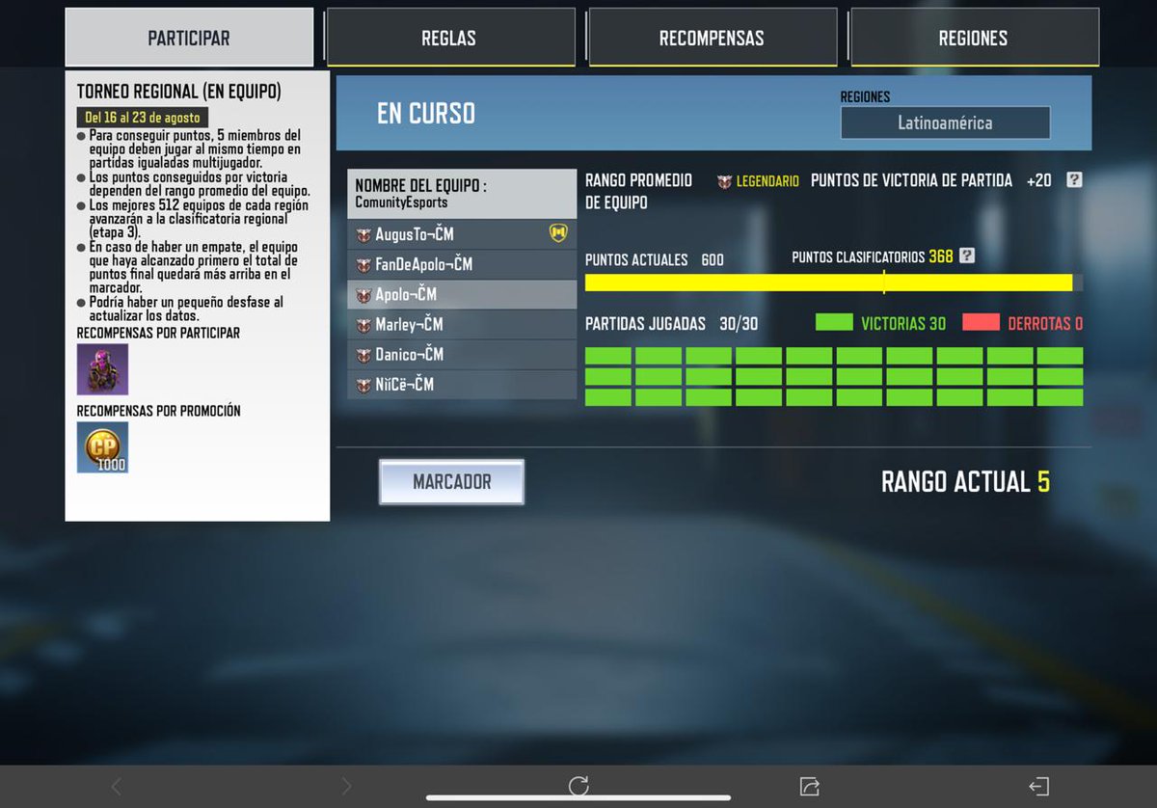This screenshot has width=1157, height=808.
Task: Click rank emblem beside FanDeApolo¬ČM
Action: (363, 264)
